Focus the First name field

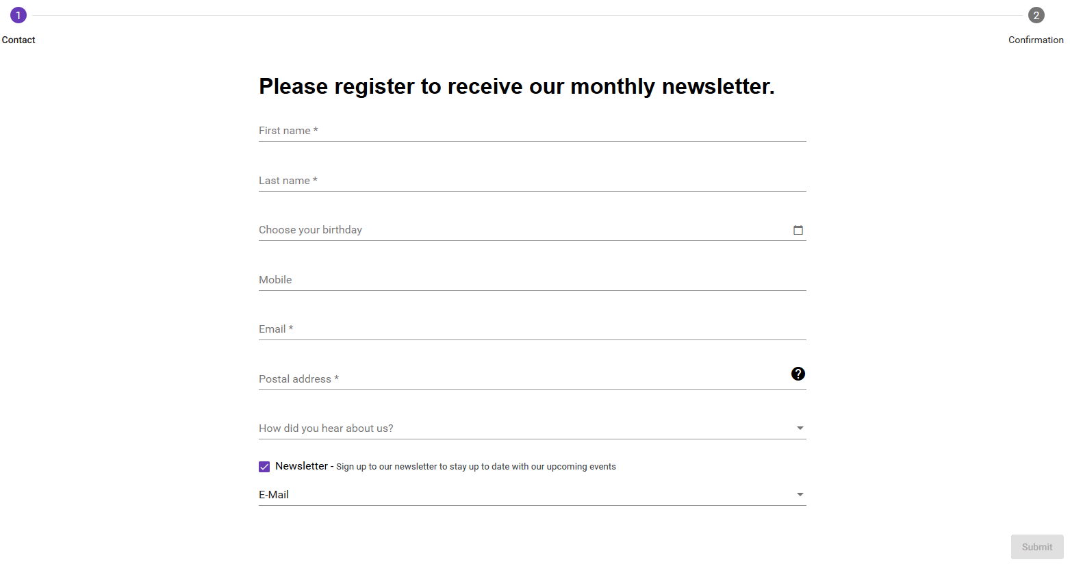[x=532, y=131]
